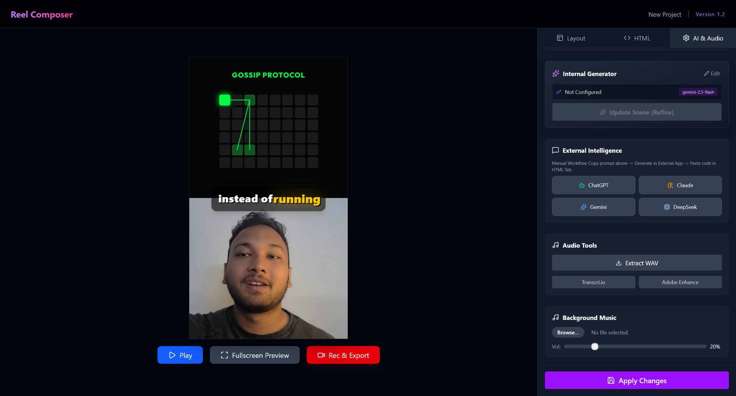Browse for a background music file
736x396 pixels.
(x=568, y=332)
